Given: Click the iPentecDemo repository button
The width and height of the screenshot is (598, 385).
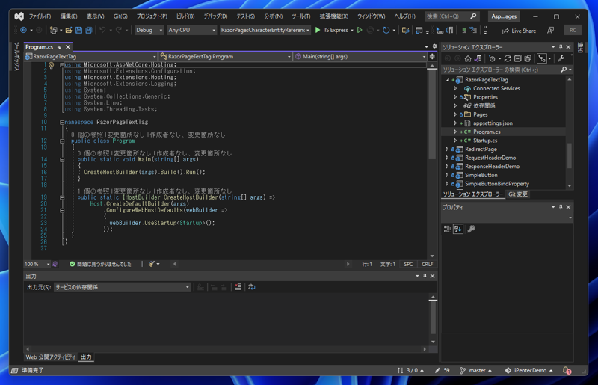Looking at the screenshot, I should tap(529, 371).
